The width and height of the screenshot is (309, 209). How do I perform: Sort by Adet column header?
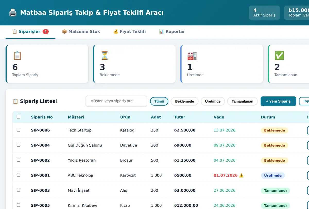pyautogui.click(x=156, y=117)
